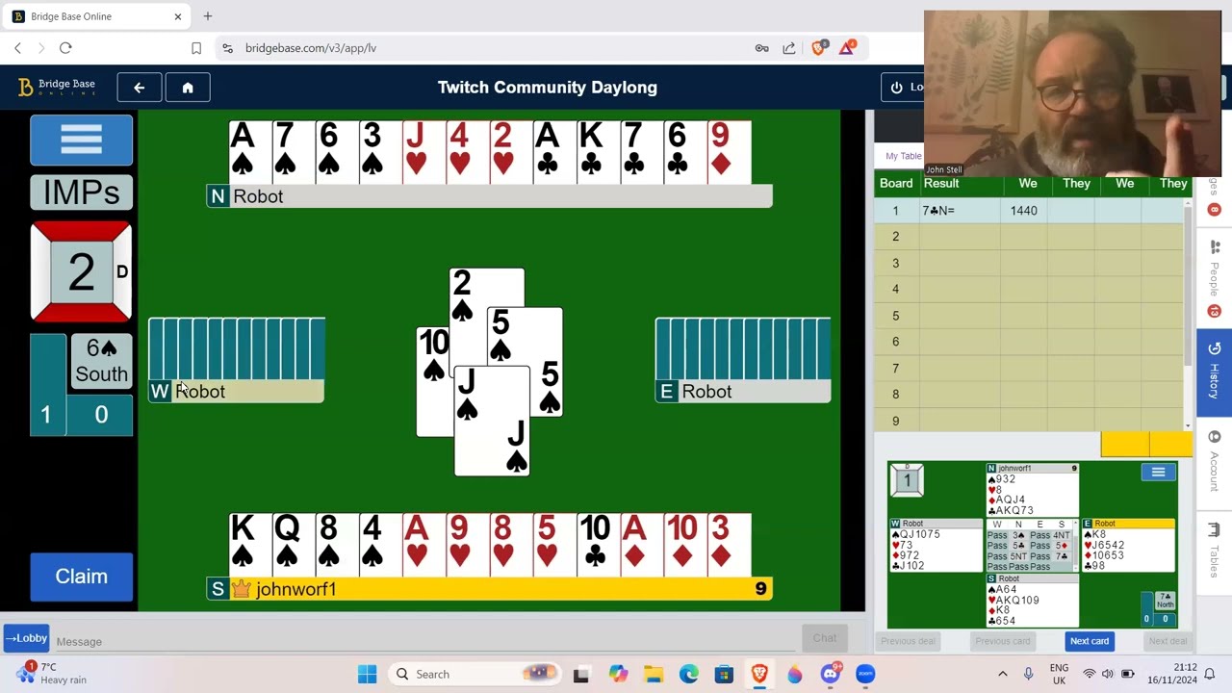This screenshot has height=693, width=1232.
Task: Play the 10 of clubs from South
Action: [x=599, y=545]
